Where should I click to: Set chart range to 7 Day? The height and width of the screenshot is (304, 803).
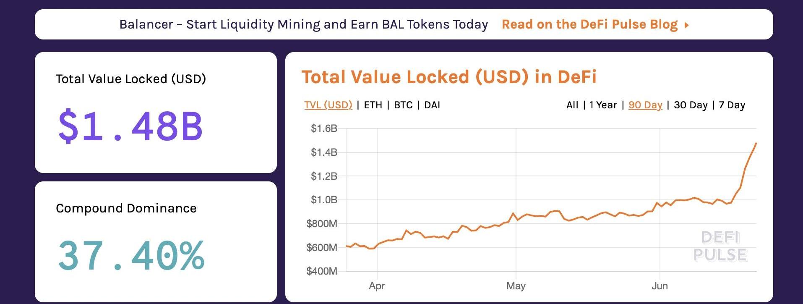click(732, 105)
